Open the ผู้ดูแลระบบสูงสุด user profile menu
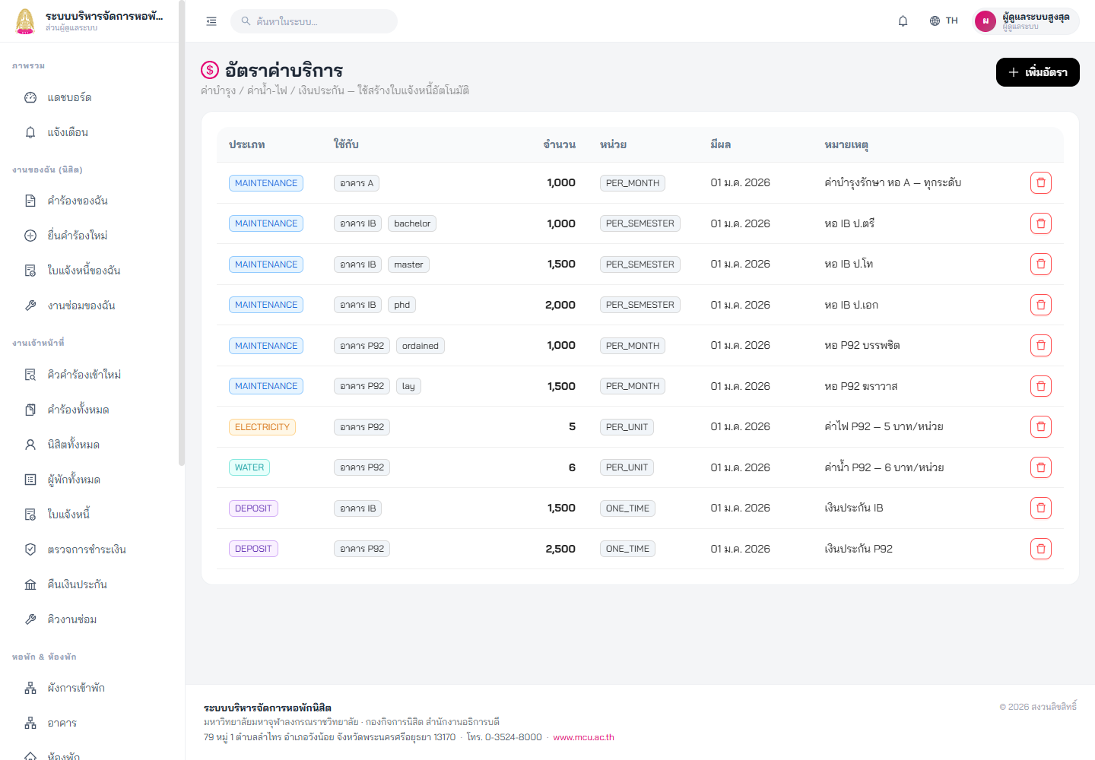 (x=1026, y=21)
